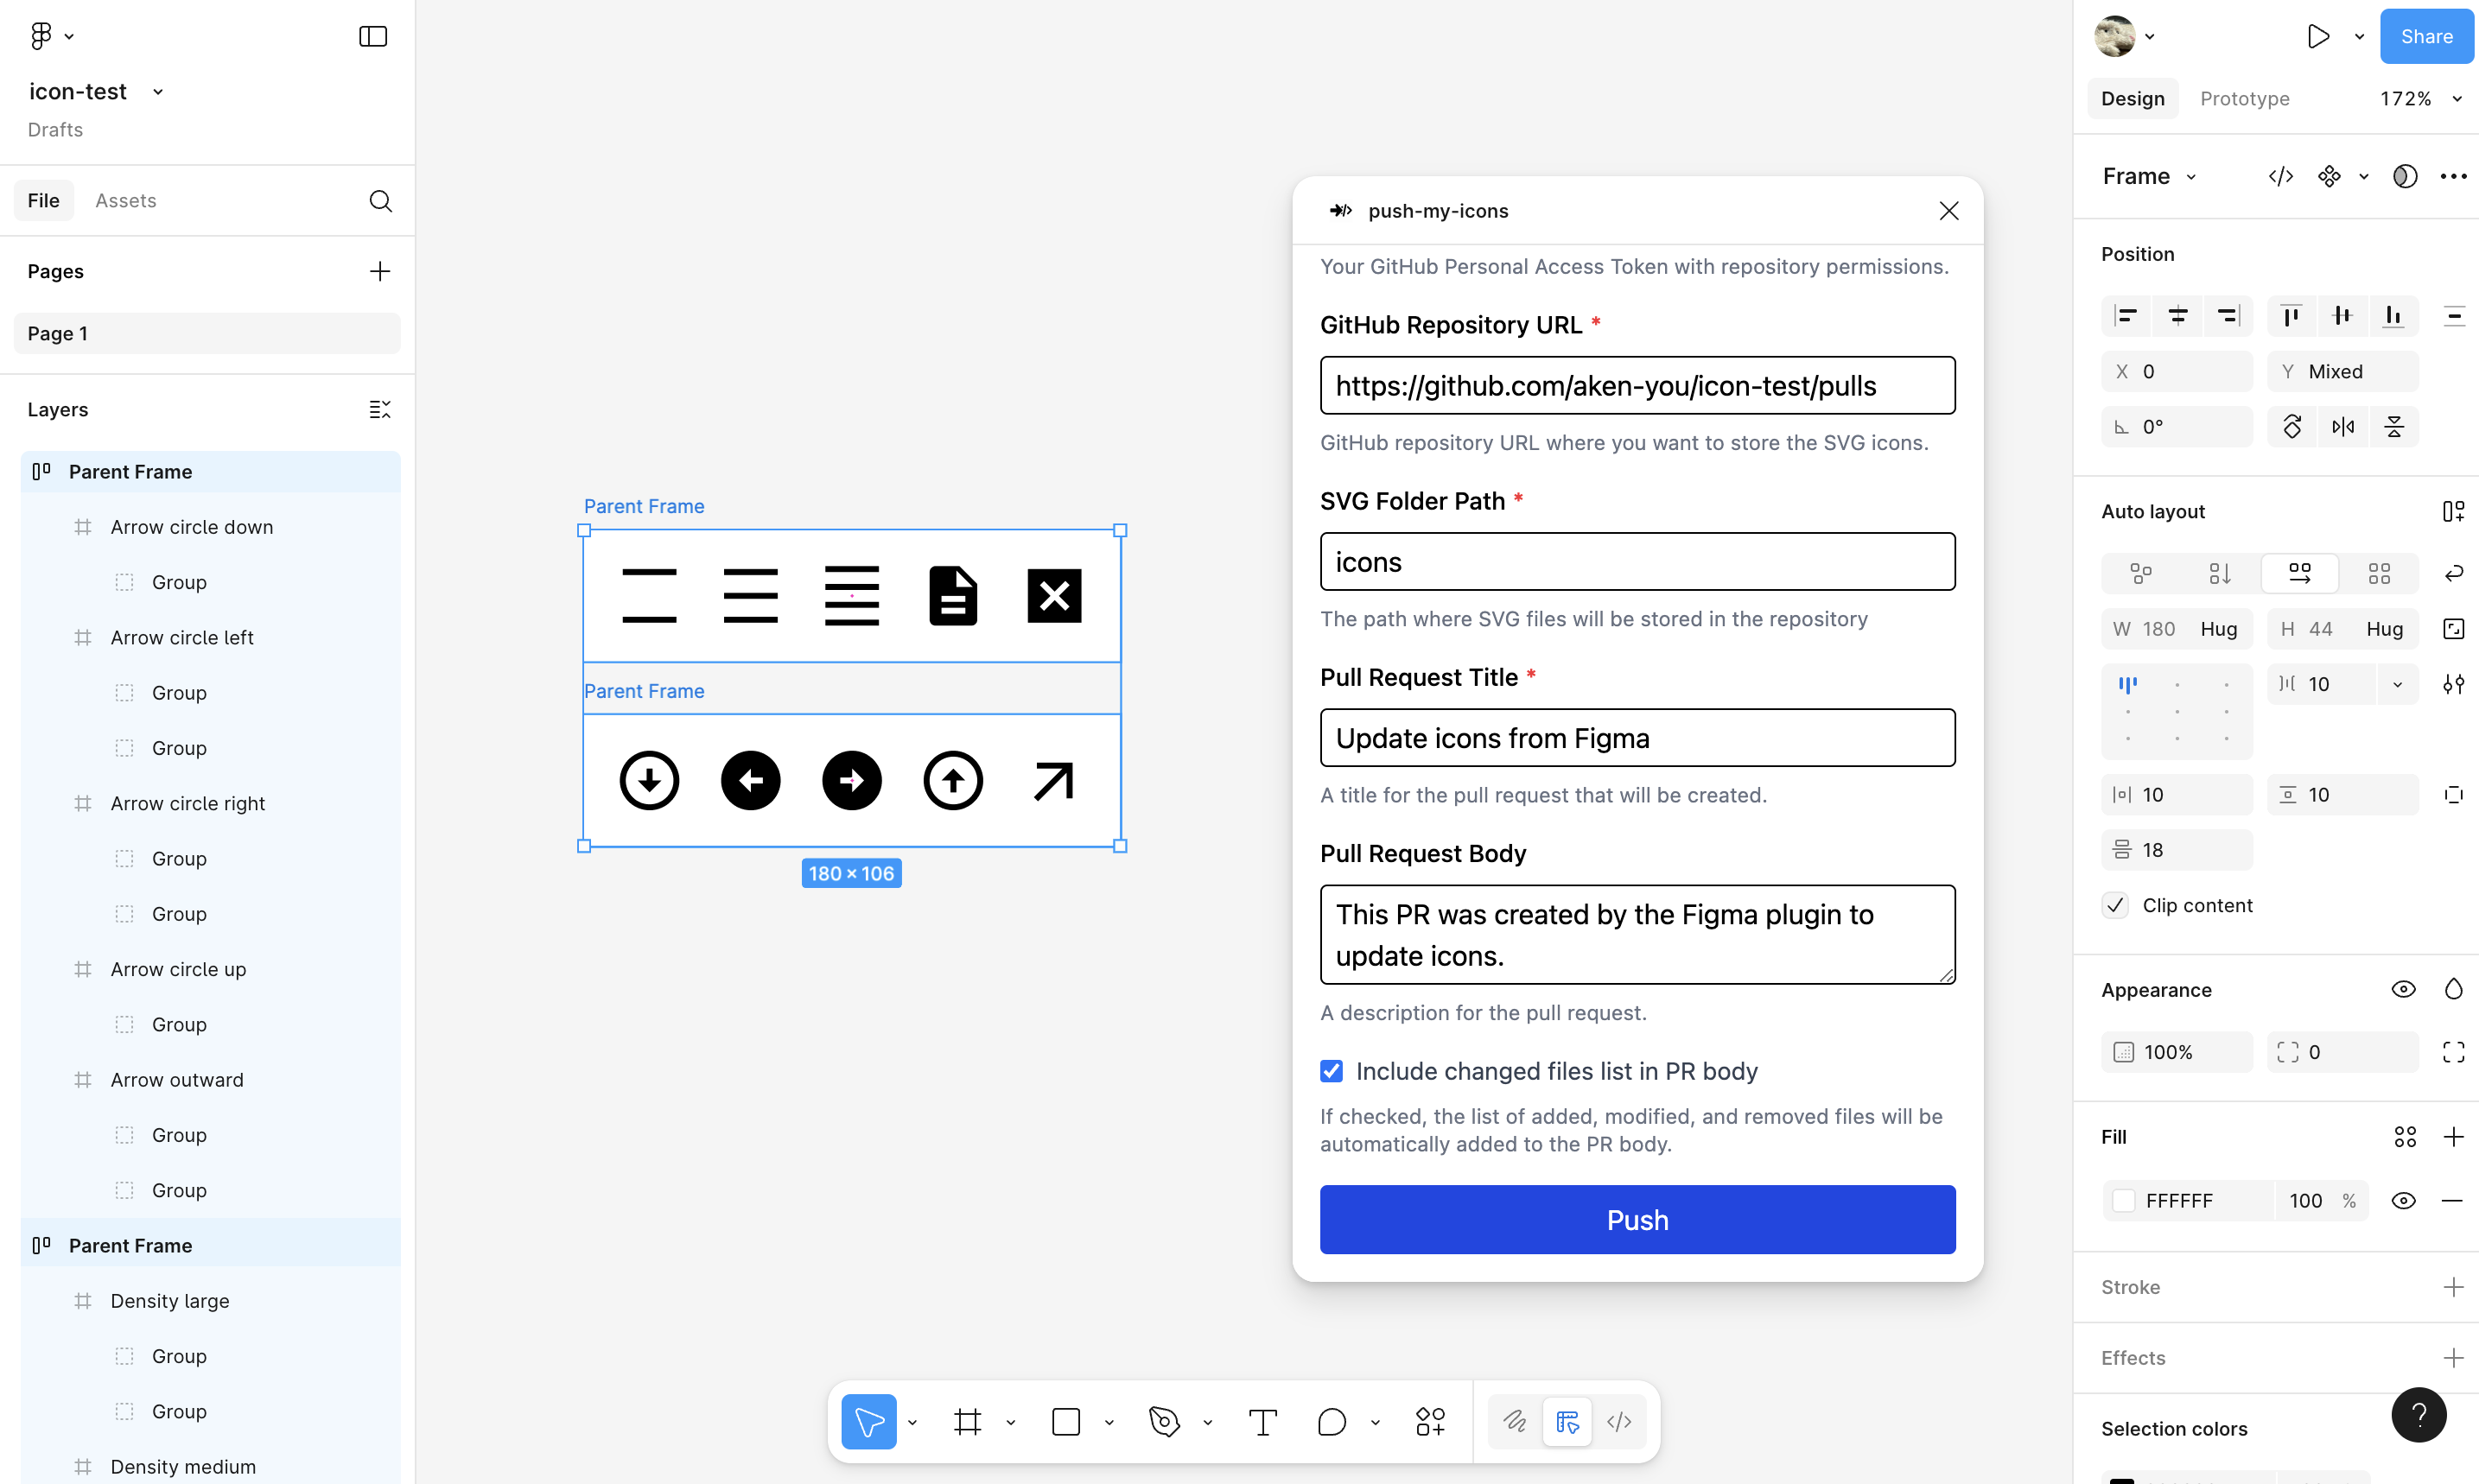
Task: Switch to the File tab
Action: click(43, 201)
